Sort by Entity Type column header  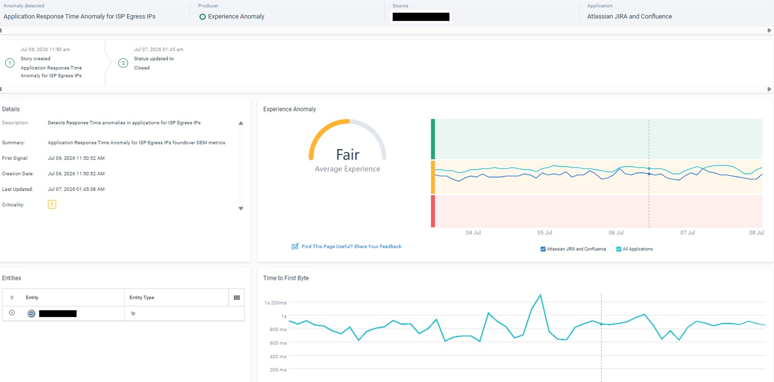142,297
